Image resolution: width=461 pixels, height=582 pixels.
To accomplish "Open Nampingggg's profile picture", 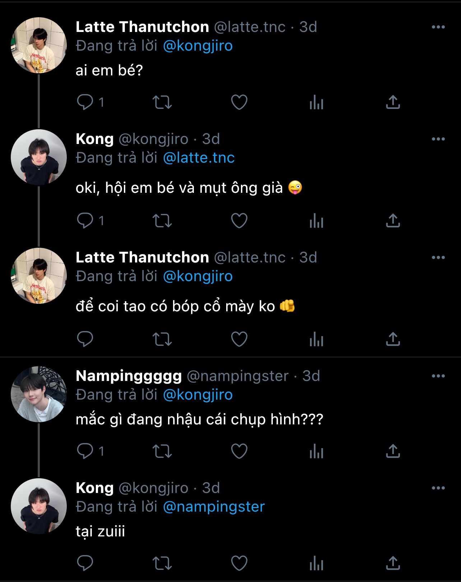I will [39, 394].
